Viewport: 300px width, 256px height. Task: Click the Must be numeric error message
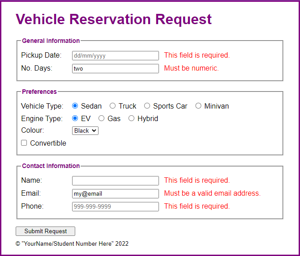pos(191,68)
